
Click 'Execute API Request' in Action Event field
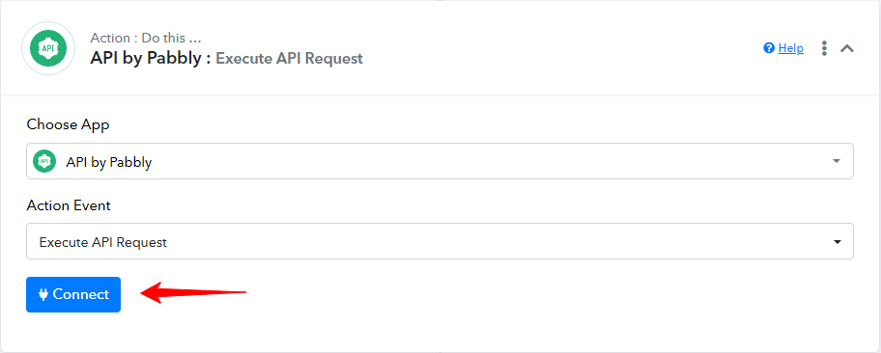coord(102,242)
